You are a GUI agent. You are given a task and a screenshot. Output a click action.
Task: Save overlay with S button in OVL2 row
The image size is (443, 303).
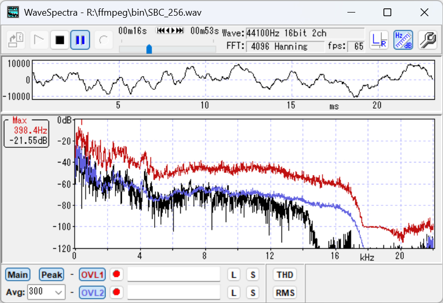point(253,293)
